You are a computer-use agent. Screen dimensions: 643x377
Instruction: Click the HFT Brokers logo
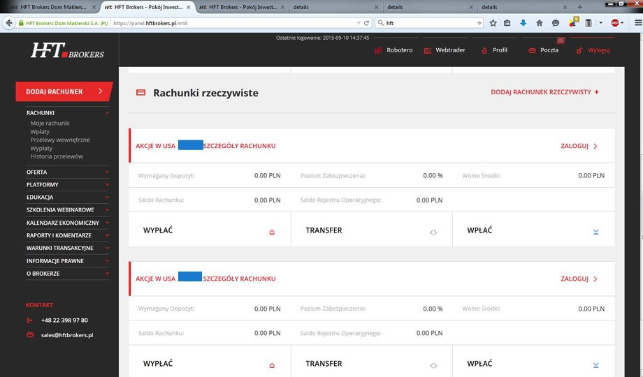pos(68,50)
